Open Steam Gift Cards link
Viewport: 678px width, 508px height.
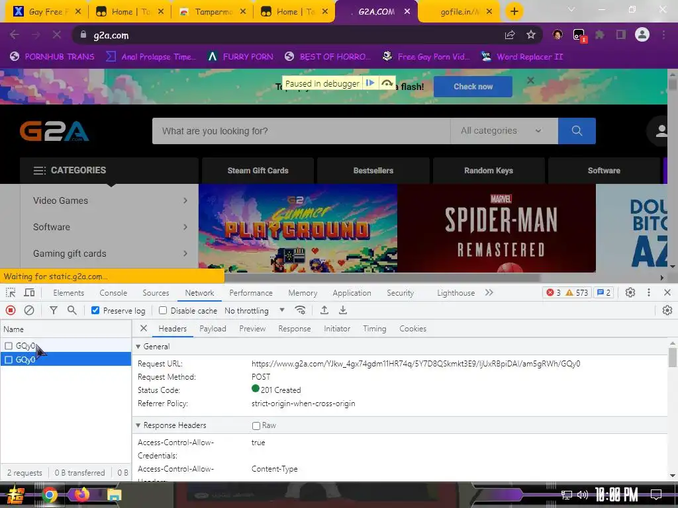click(x=258, y=171)
